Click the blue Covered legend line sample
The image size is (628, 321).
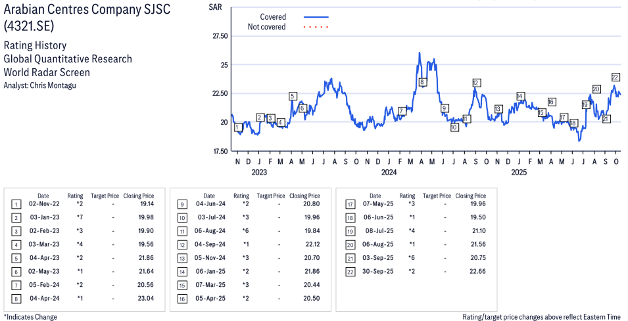coord(316,17)
